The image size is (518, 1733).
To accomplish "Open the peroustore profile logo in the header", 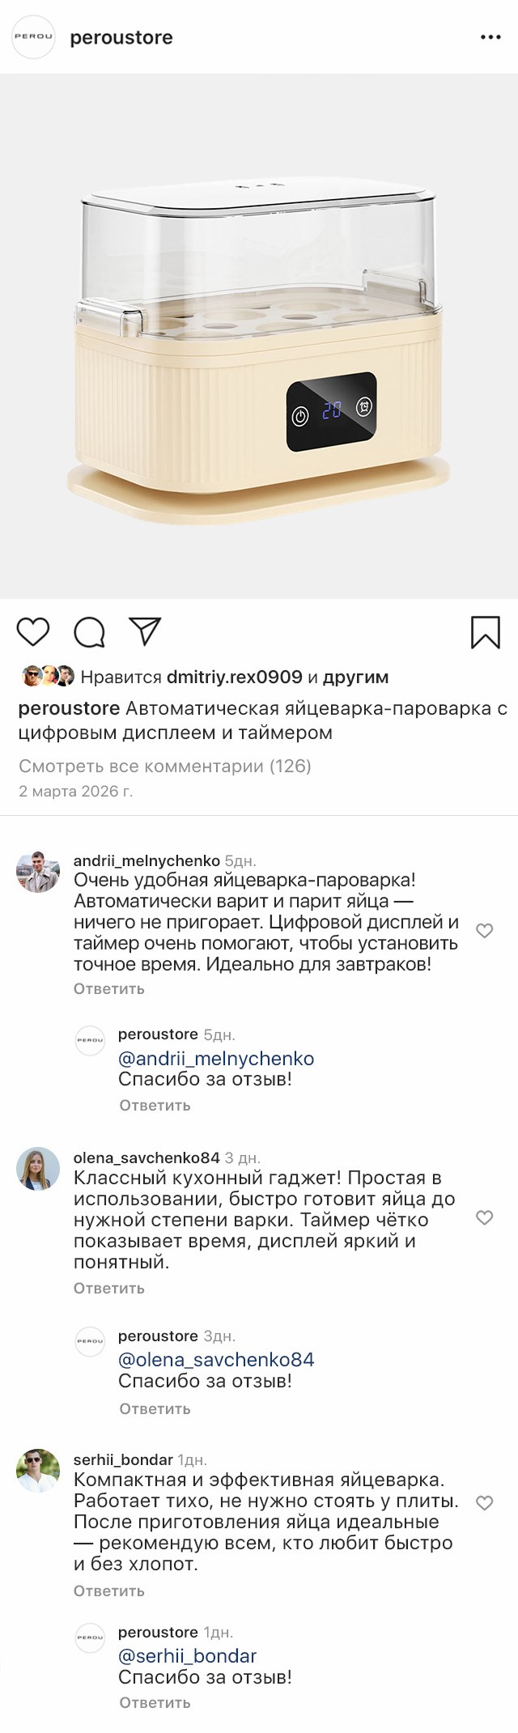I will [33, 37].
